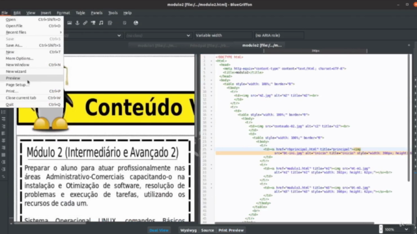Open the Tools menu
This screenshot has height=234, width=417.
(x=113, y=13)
